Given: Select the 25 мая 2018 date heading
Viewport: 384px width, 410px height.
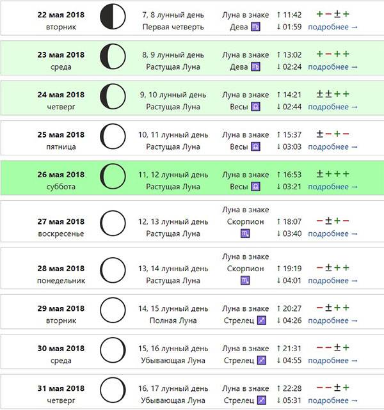Looking at the screenshot, I should click(x=61, y=134).
